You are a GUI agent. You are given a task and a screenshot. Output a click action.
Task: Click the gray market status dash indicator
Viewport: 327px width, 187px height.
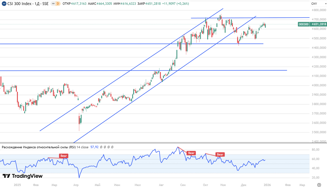pos(53,4)
